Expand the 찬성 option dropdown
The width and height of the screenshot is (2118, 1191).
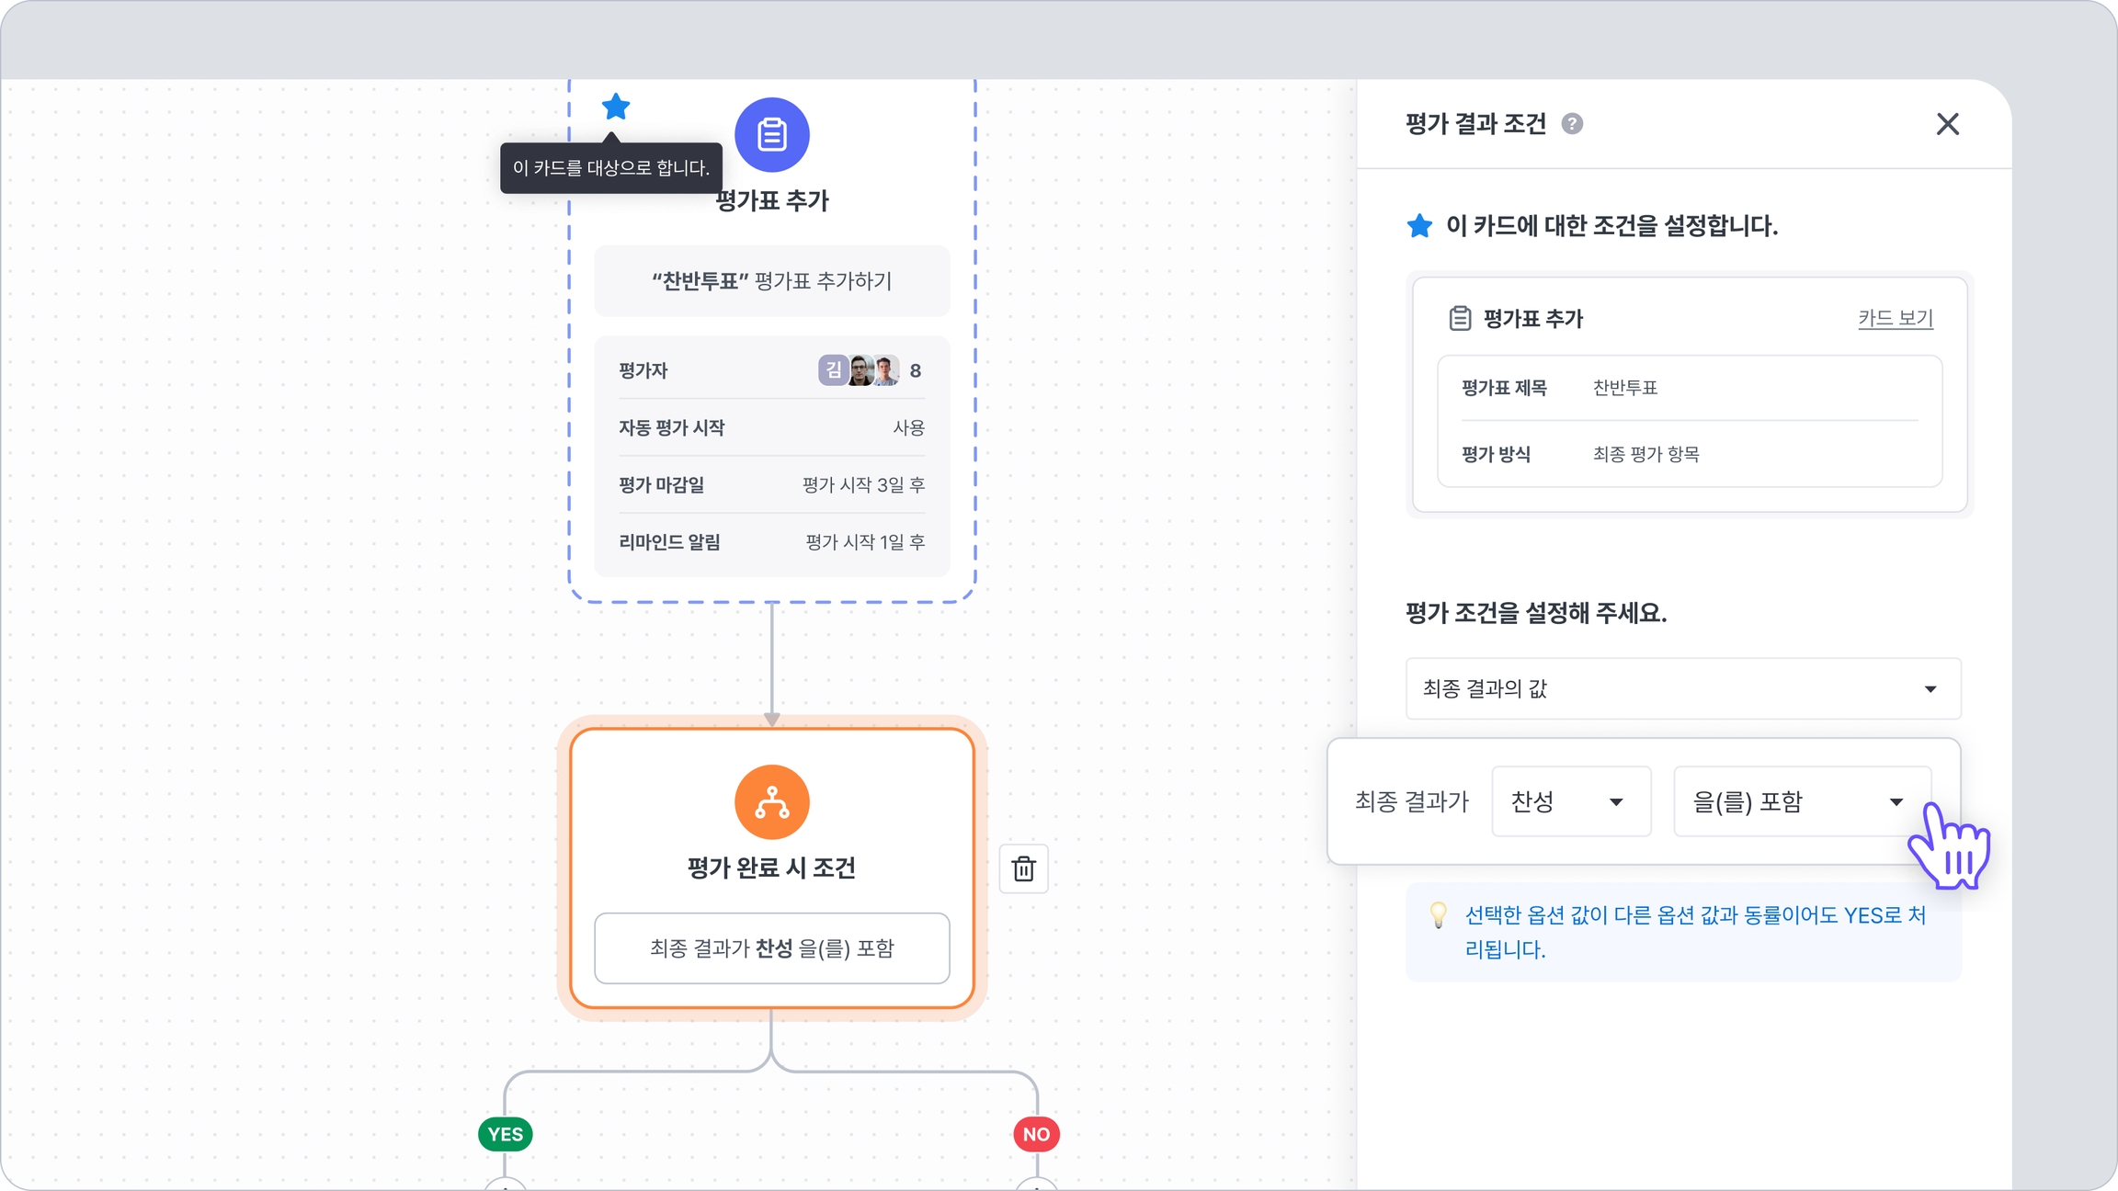(1570, 801)
